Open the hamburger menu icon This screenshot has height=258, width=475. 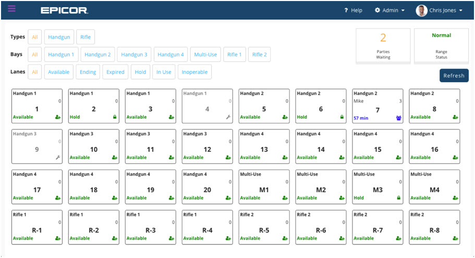[x=11, y=9]
